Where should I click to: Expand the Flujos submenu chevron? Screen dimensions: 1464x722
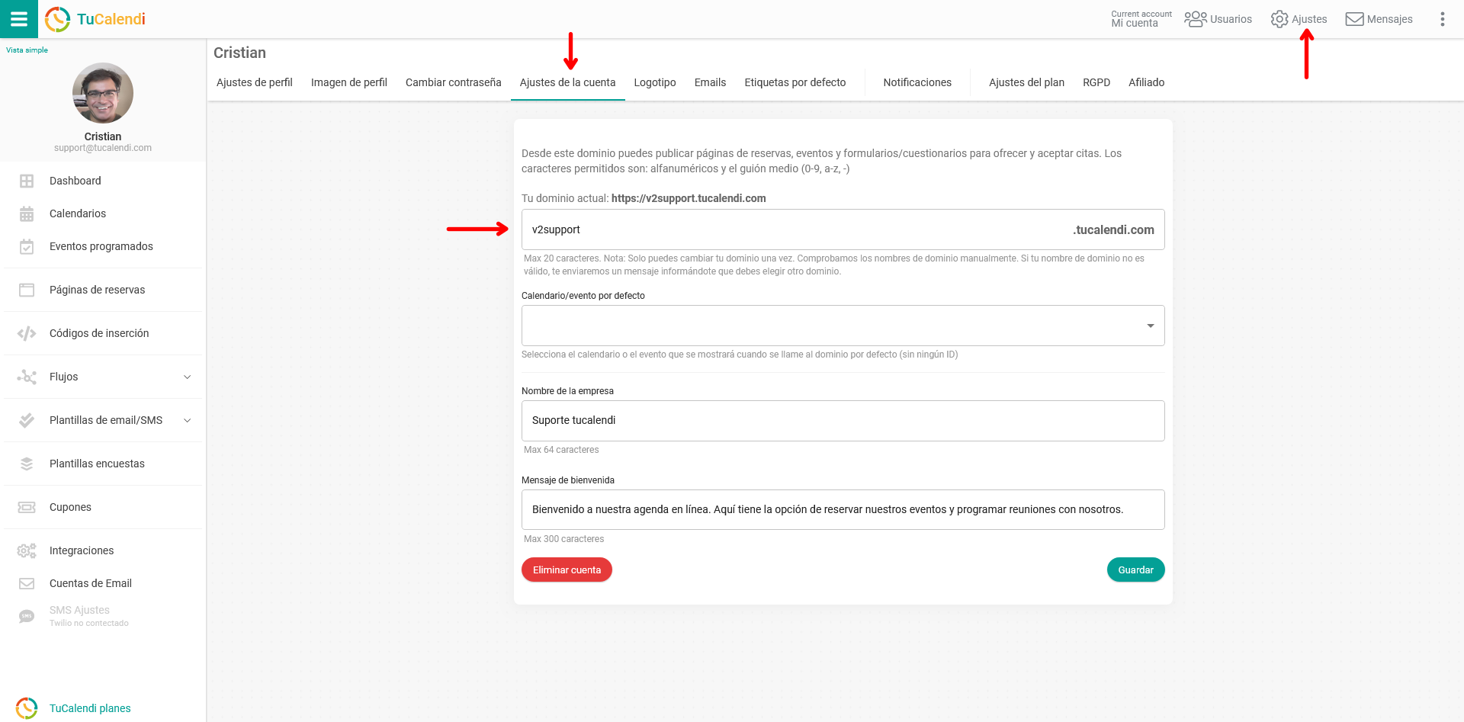[x=187, y=377]
